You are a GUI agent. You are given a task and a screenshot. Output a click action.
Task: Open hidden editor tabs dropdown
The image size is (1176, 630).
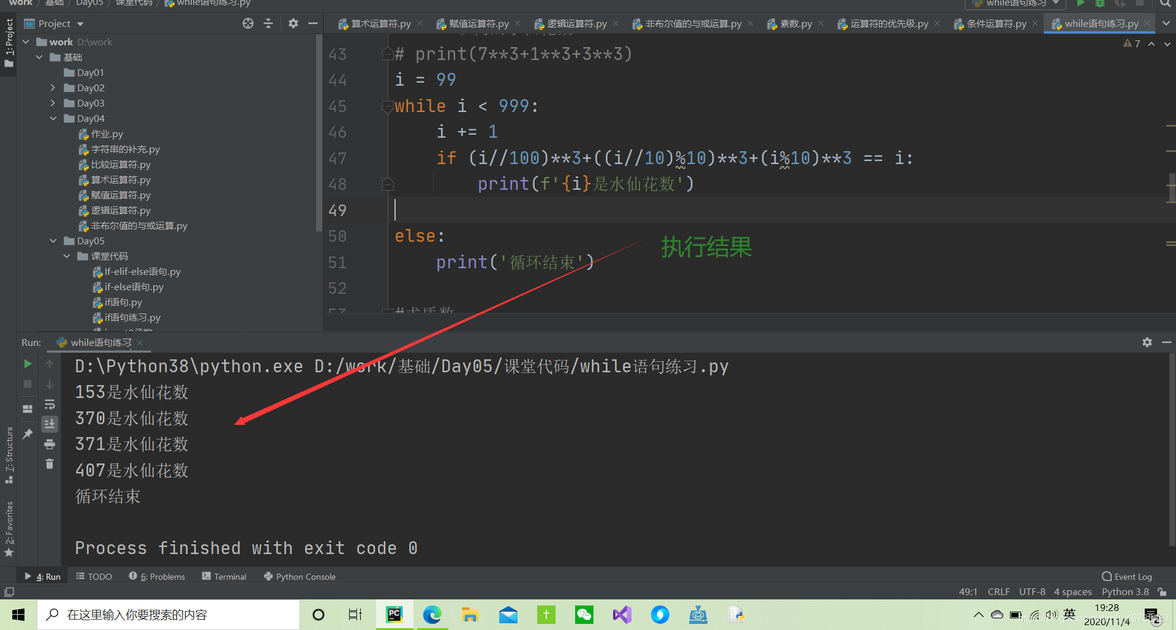click(1166, 23)
